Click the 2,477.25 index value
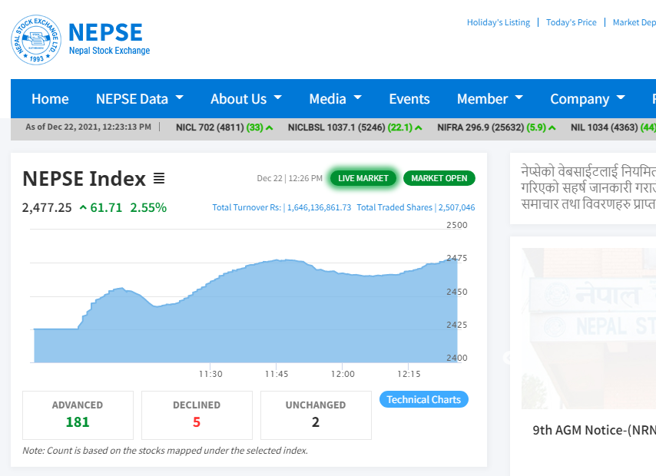This screenshot has height=476, width=656. pos(47,207)
